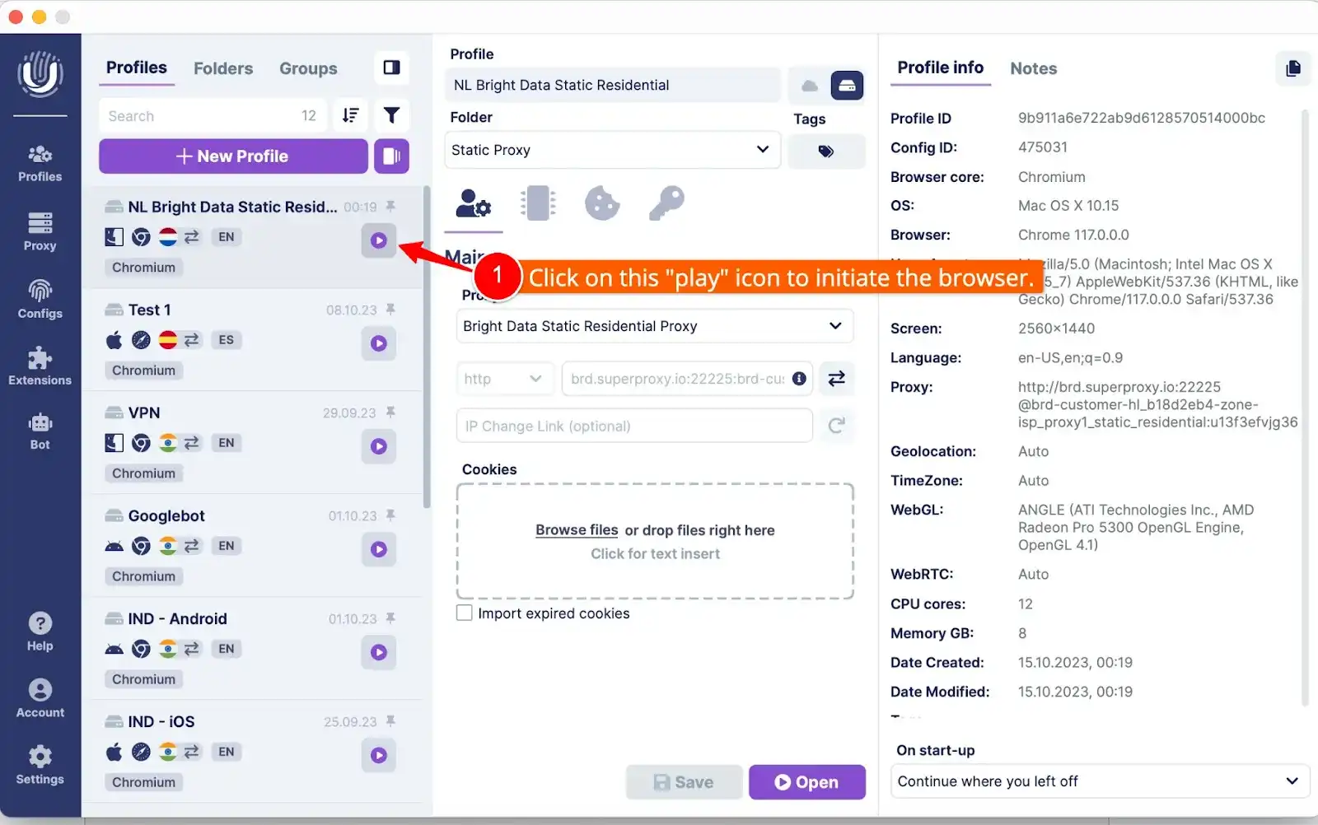Open the key credentials tab icon
Viewport: 1318px width, 825px height.
(666, 203)
